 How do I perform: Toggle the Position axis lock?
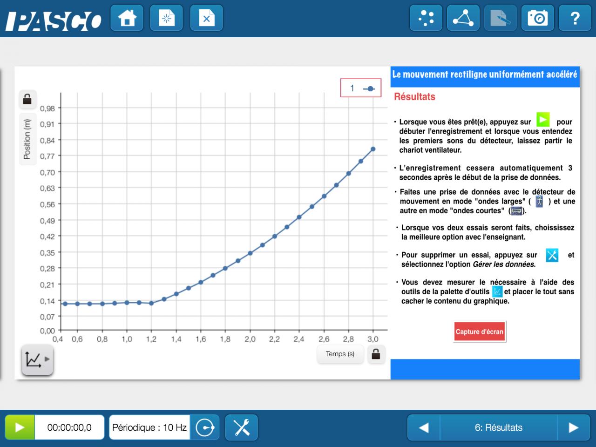27,99
